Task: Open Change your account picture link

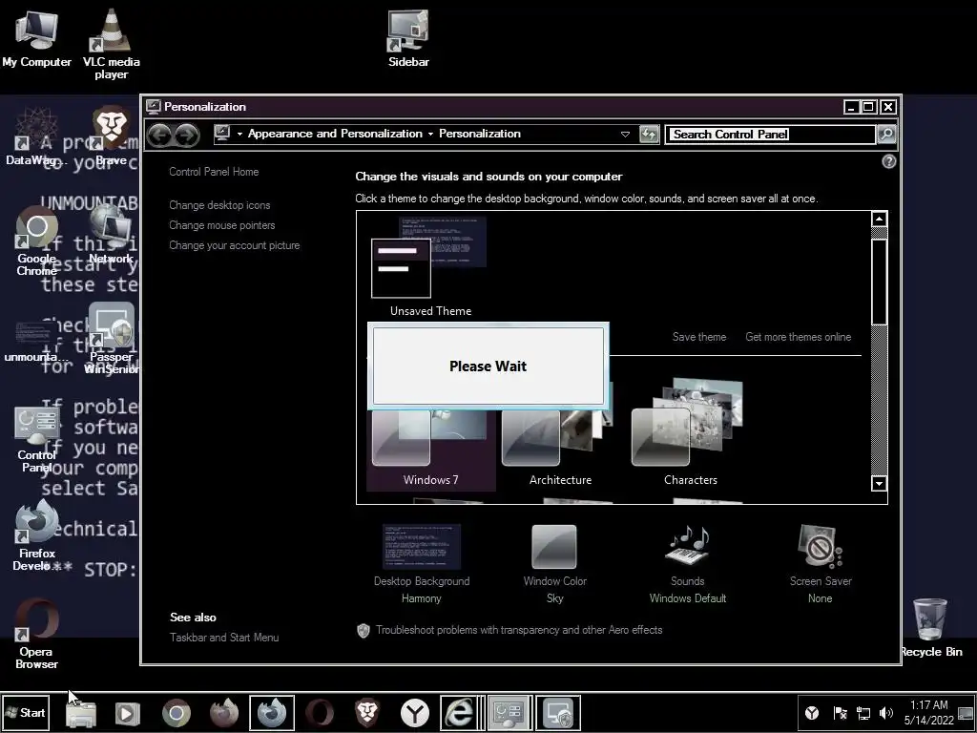Action: (x=235, y=245)
